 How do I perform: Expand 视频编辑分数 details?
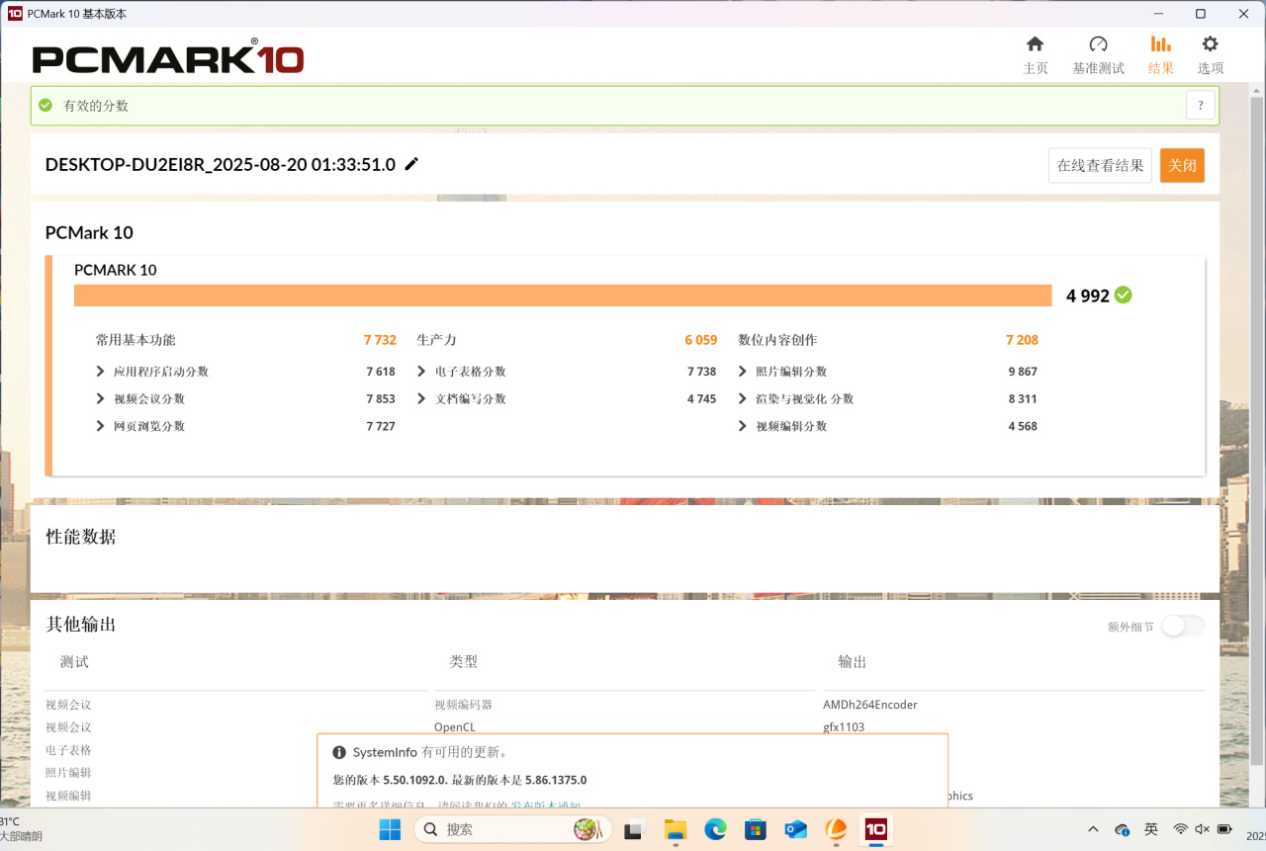[x=744, y=426]
